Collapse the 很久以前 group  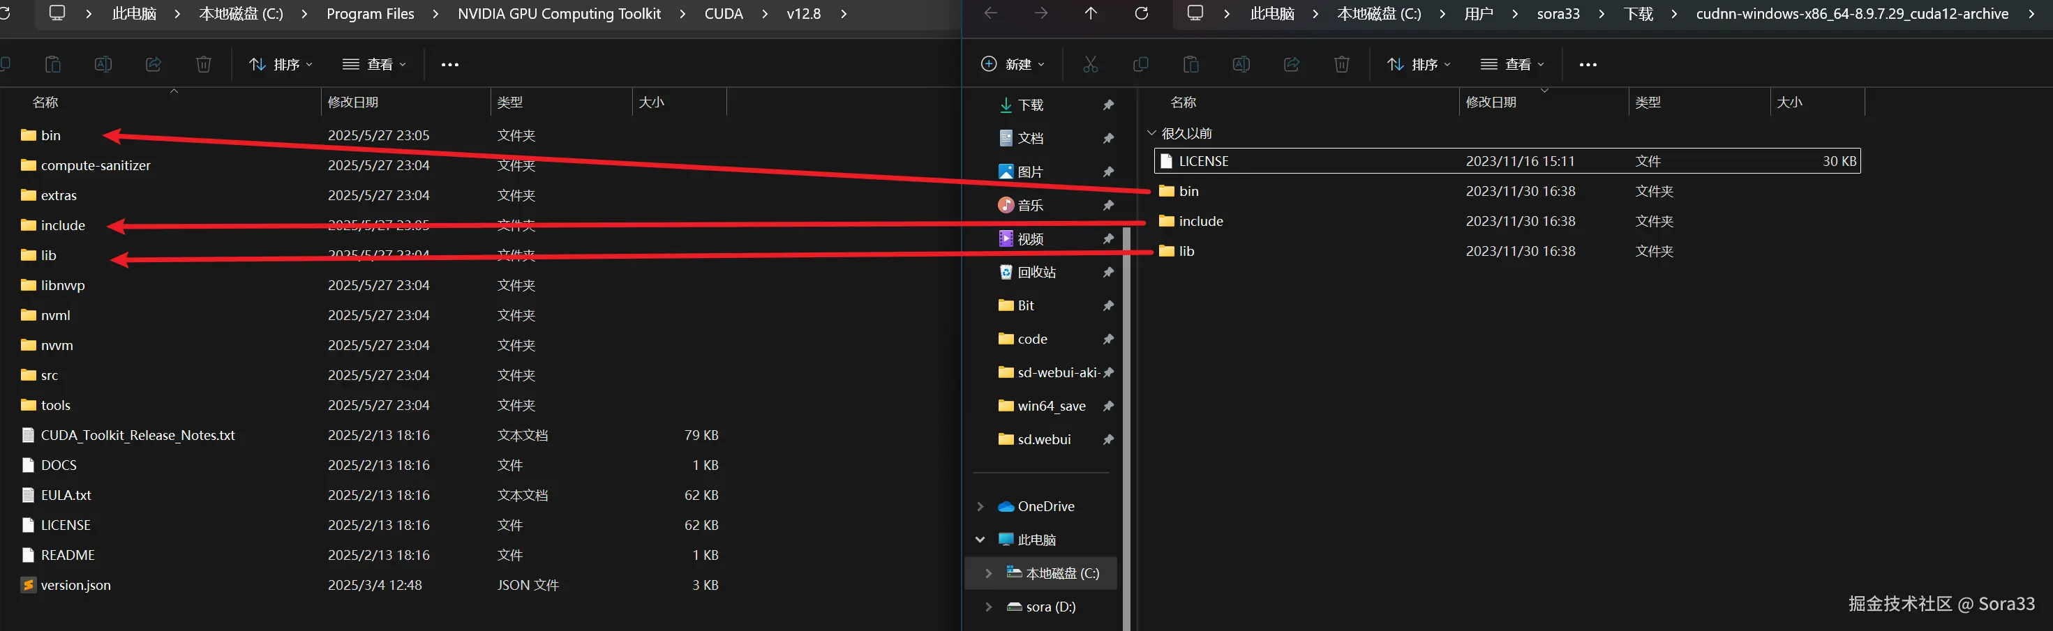click(1151, 133)
